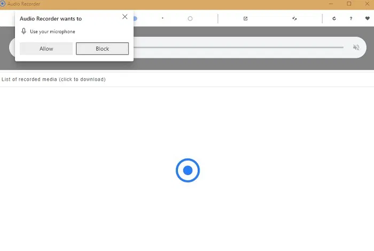Click the Audio Recorder app icon in title bar
Image resolution: width=374 pixels, height=251 pixels.
coord(3,4)
